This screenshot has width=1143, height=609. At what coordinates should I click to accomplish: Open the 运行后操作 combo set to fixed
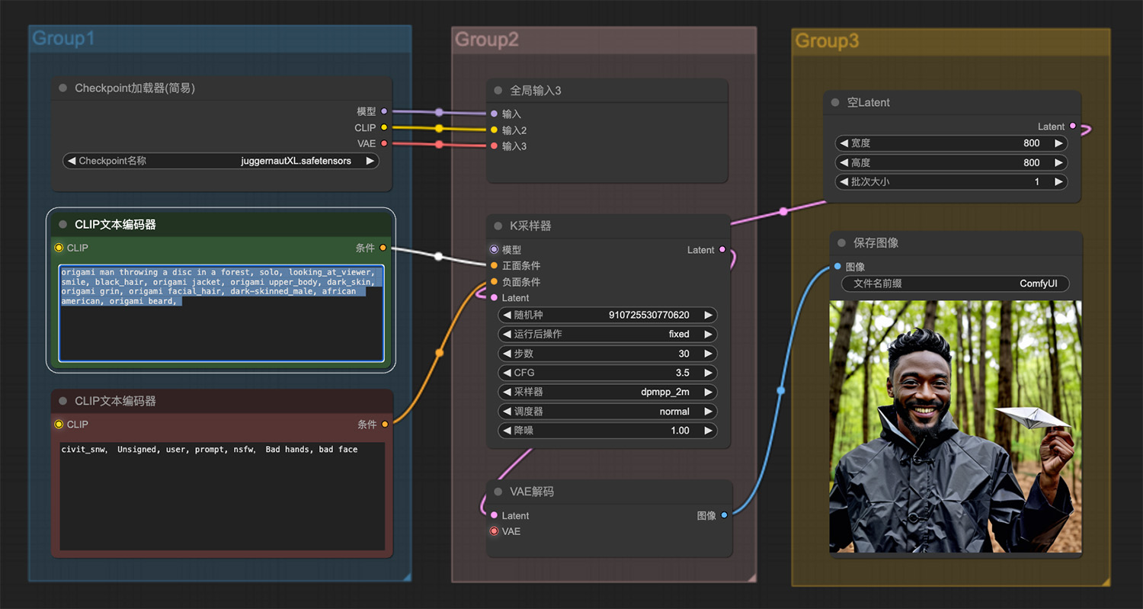click(608, 334)
